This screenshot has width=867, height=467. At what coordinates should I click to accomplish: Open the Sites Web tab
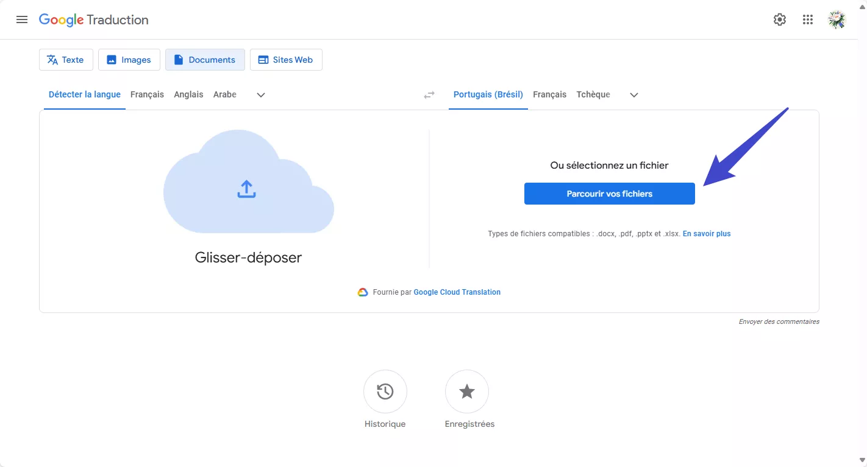coord(286,59)
